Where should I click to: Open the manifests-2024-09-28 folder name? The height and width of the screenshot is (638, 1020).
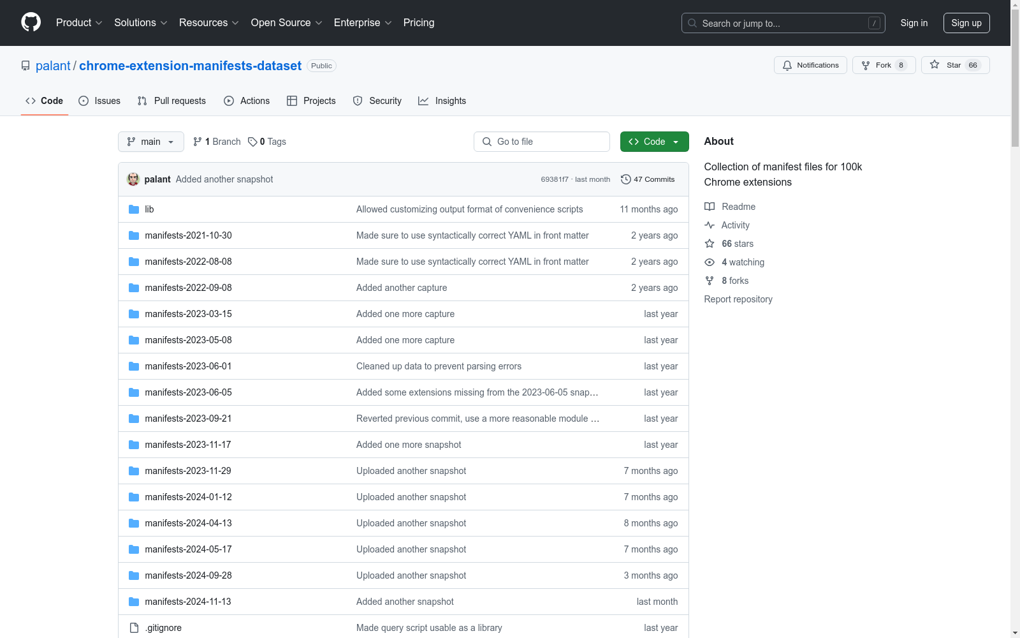tap(188, 575)
